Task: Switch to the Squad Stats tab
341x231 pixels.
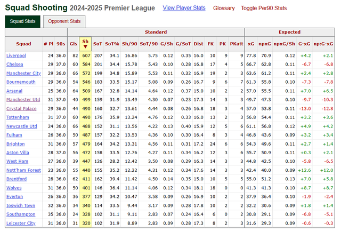Action: tap(22, 21)
